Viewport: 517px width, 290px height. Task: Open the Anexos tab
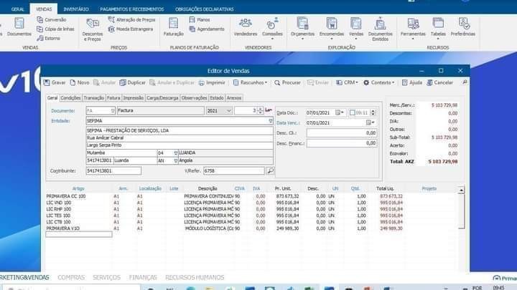click(234, 97)
